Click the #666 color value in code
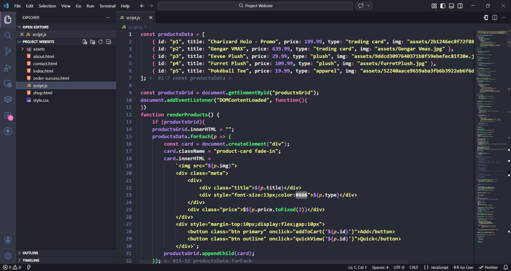Screen dimensions: 511x271 point(301,195)
